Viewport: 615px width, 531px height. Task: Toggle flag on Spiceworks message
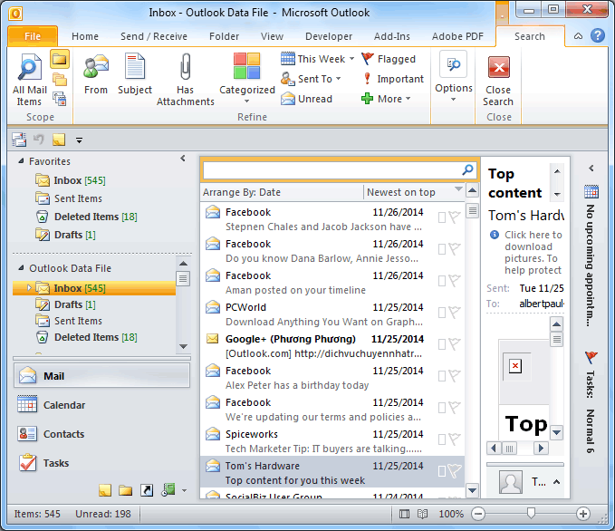pos(454,439)
